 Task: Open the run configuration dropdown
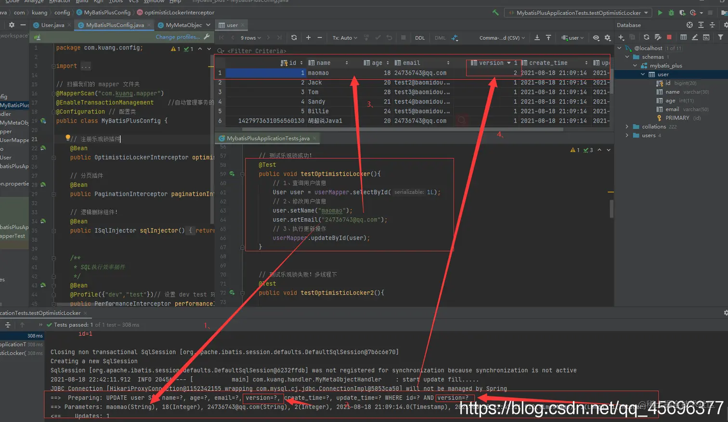point(578,13)
